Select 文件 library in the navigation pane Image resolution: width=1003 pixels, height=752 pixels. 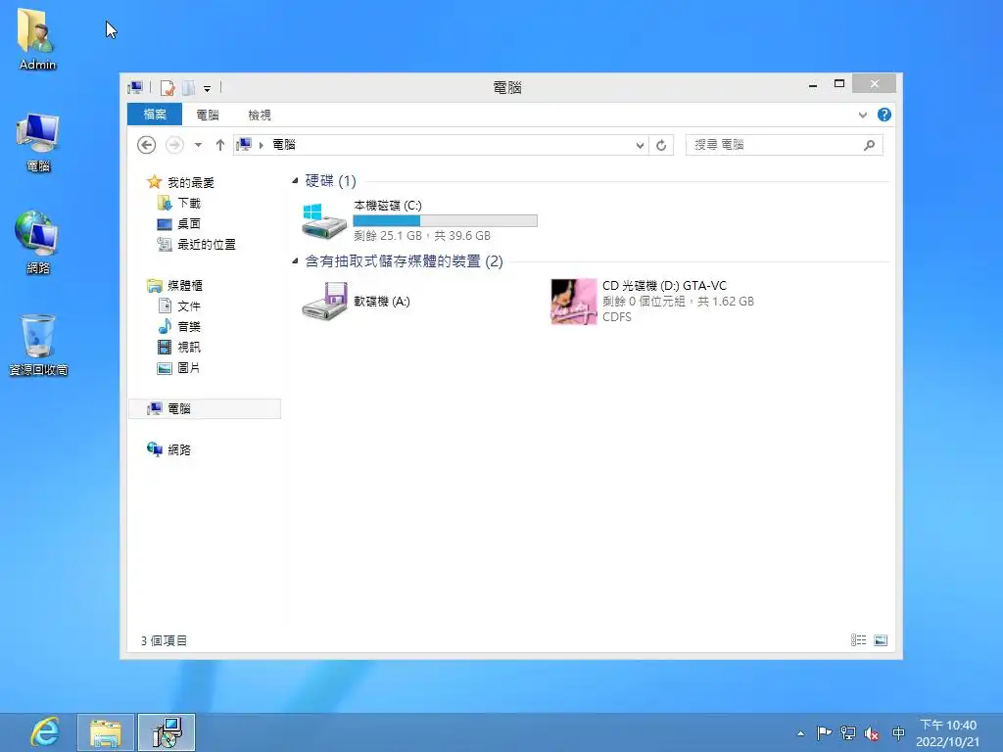[189, 305]
